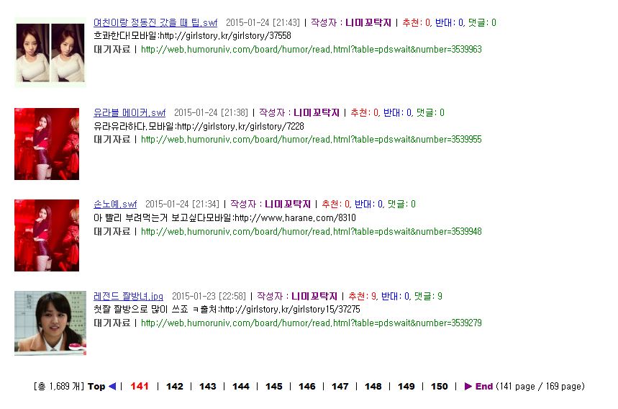Click author name on the 21:34 post
This screenshot has height=409, width=618.
[x=288, y=204]
